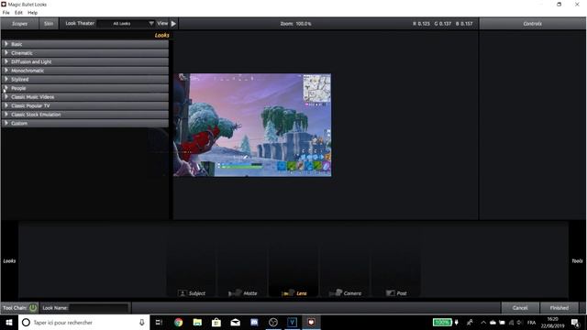This screenshot has width=587, height=330.
Task: Open the Edit menu
Action: pyautogui.click(x=18, y=13)
